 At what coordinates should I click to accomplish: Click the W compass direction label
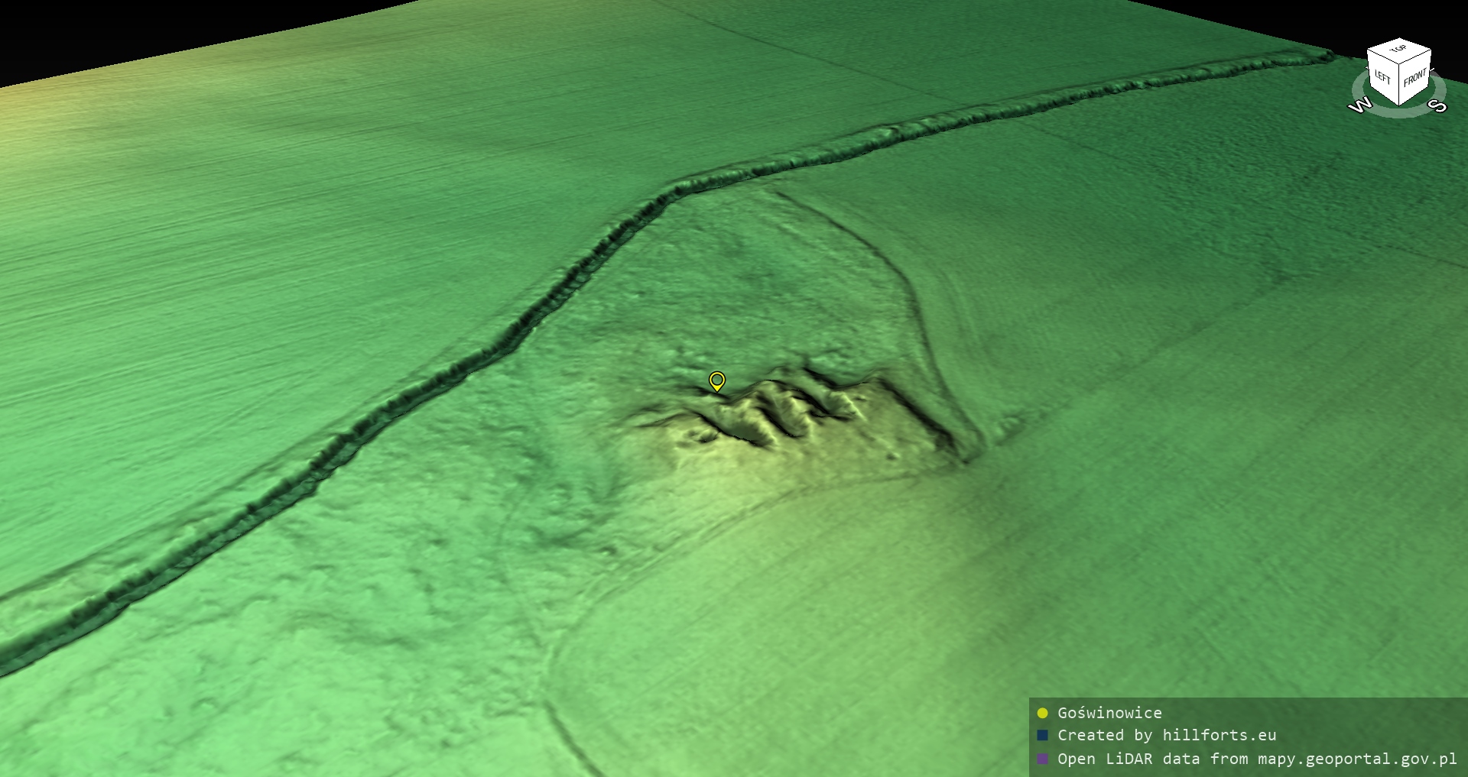tap(1359, 105)
